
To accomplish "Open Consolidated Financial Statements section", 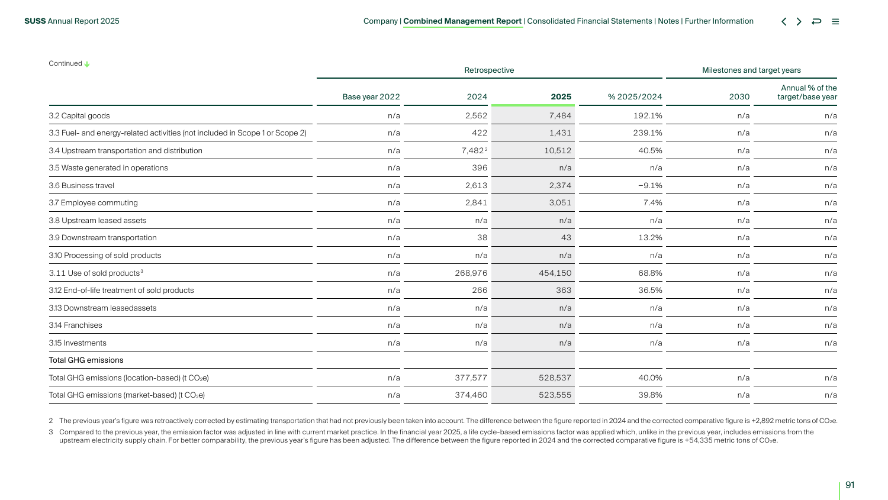I will click(x=590, y=21).
